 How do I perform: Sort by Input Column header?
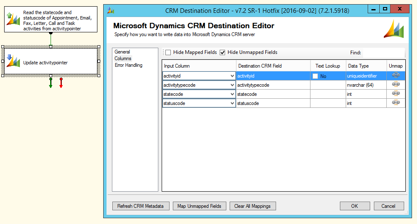(x=199, y=66)
